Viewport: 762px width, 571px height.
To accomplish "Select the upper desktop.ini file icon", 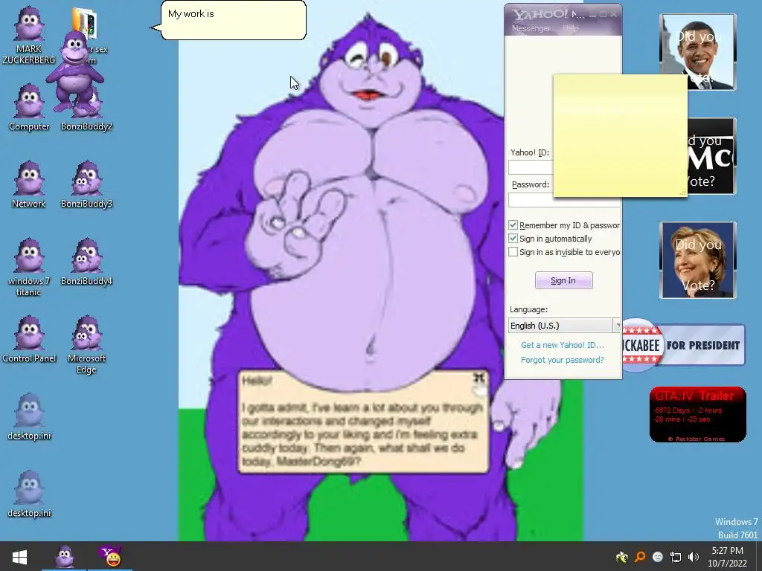I will tap(29, 416).
